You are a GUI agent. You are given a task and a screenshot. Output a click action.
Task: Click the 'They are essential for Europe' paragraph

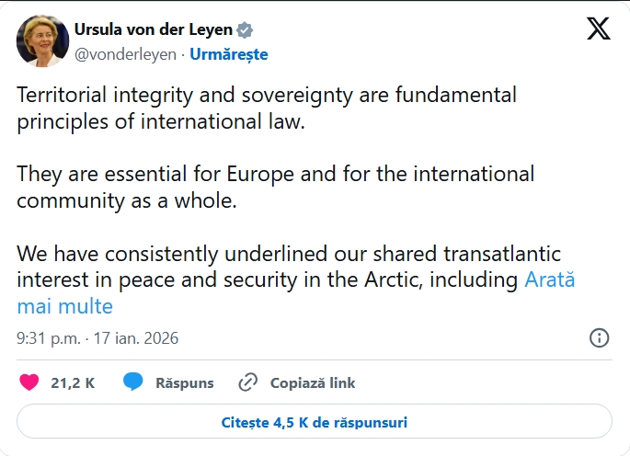[276, 187]
